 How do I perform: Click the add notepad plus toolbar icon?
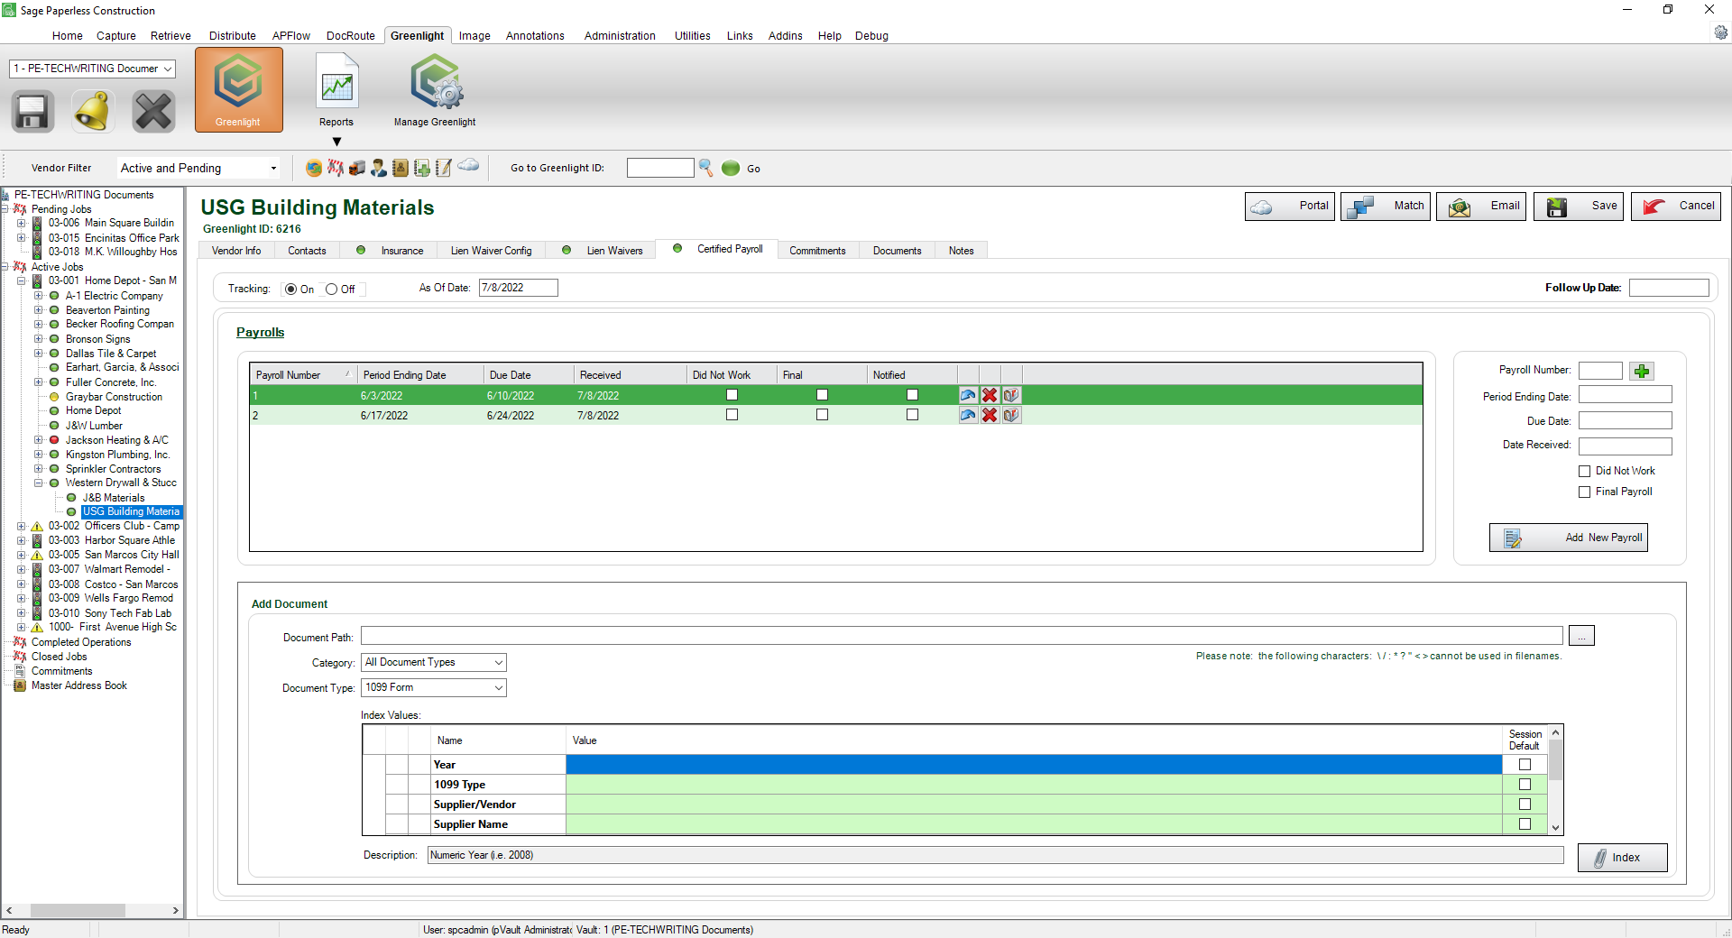tap(422, 168)
